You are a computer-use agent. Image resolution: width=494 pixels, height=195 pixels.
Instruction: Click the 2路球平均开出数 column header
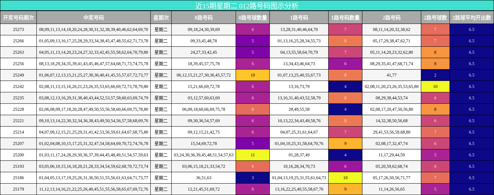pos(472,18)
